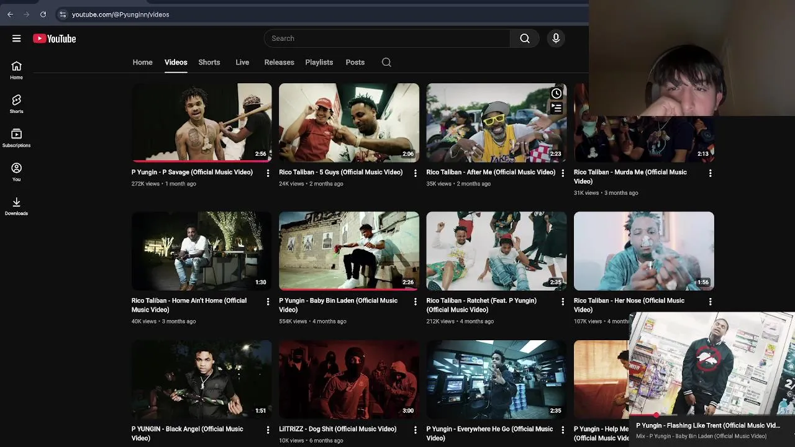This screenshot has height=447, width=795.
Task: Play the Baby Bin Laden thumbnail
Action: coord(349,251)
